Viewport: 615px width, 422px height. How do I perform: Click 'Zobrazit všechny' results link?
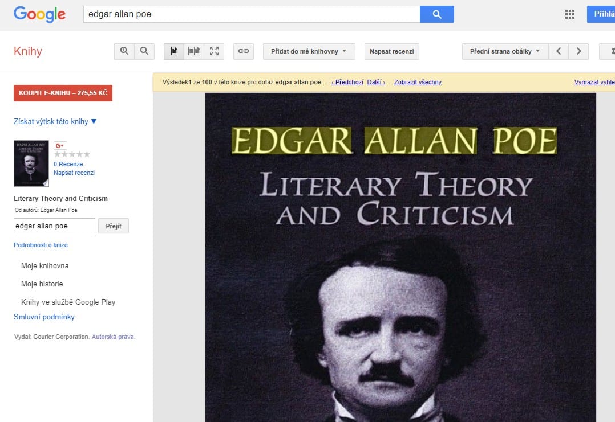coord(418,82)
